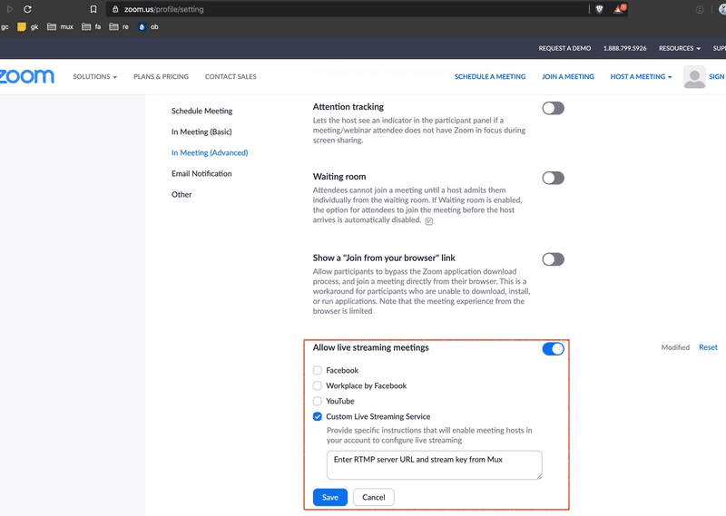
Task: Expand Host a Meeting dropdown
Action: (x=641, y=76)
